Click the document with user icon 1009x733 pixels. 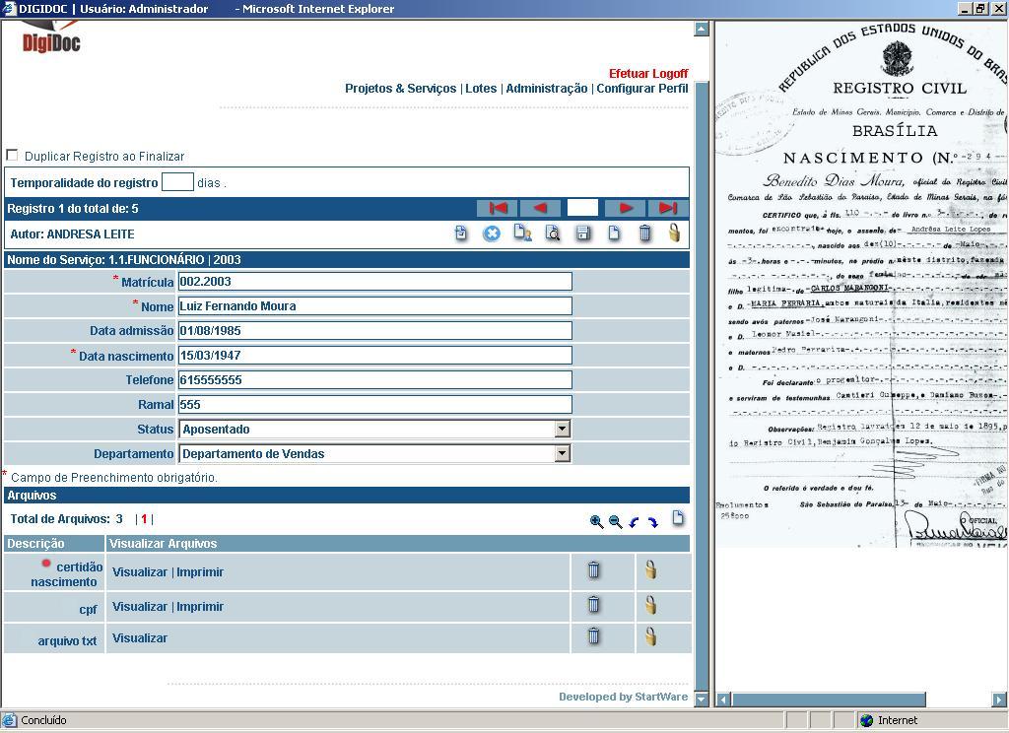522,233
